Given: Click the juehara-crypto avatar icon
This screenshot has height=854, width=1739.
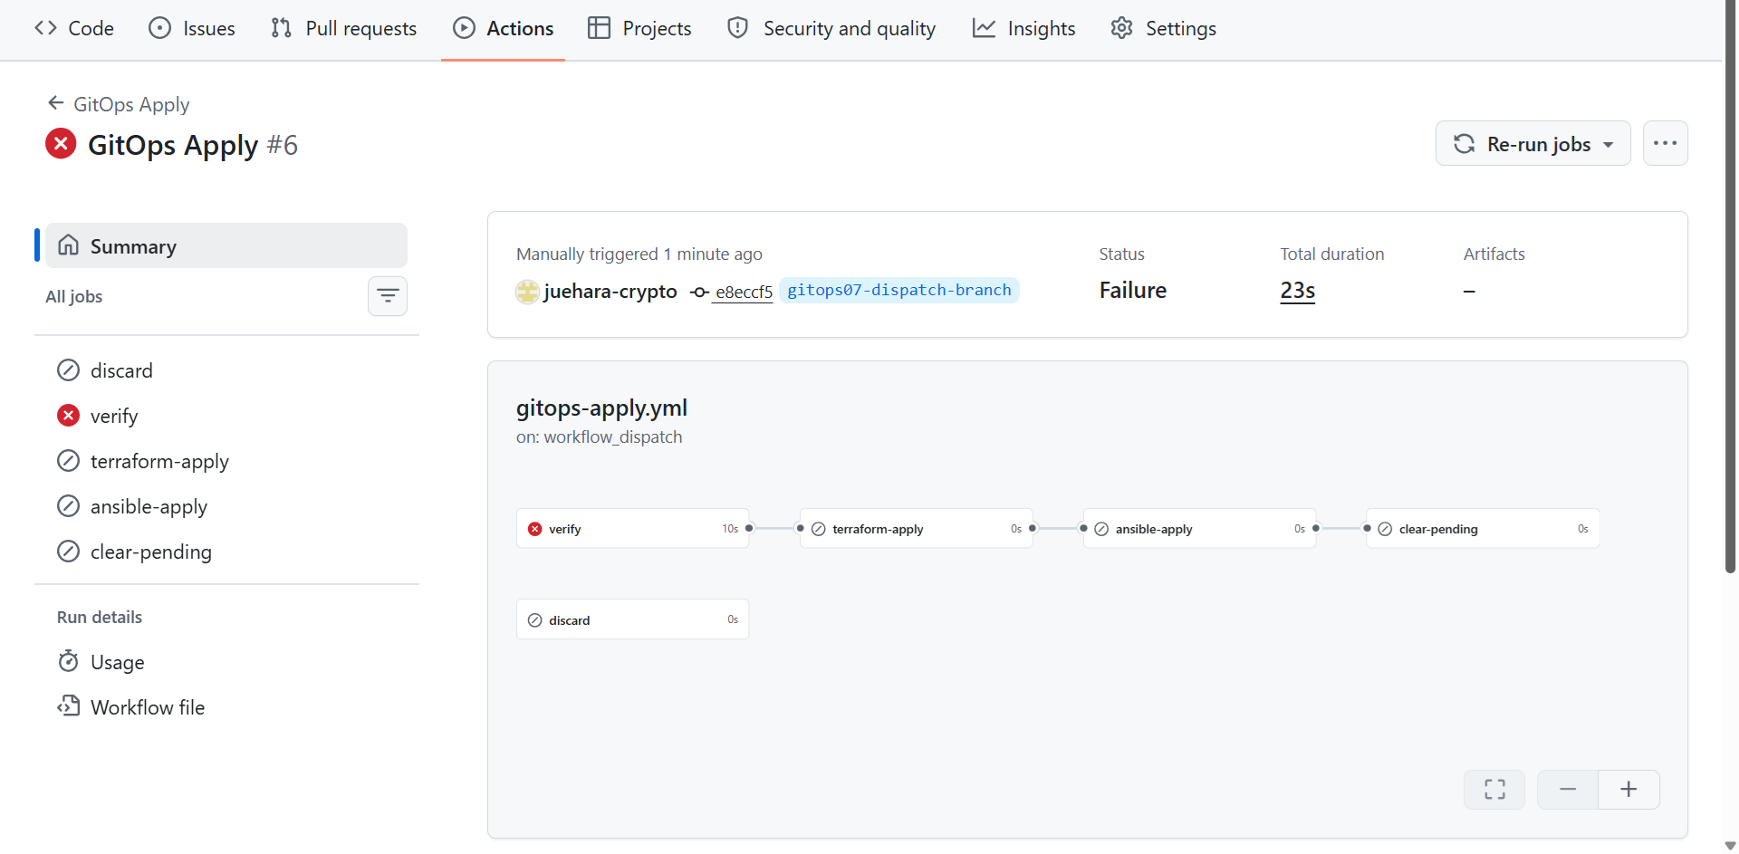Looking at the screenshot, I should tap(527, 292).
